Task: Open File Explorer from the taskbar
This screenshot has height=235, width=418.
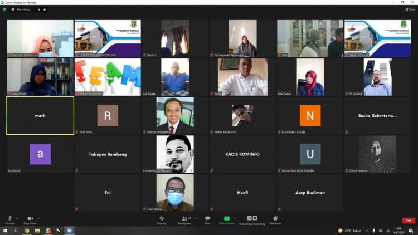Action: click(x=37, y=231)
